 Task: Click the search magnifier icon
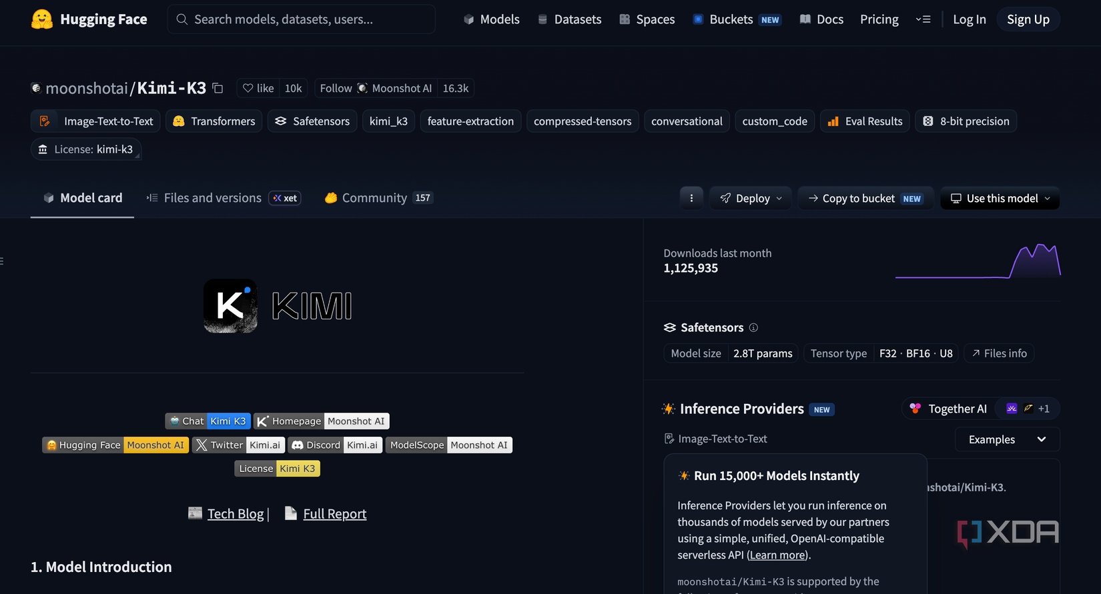pos(181,19)
